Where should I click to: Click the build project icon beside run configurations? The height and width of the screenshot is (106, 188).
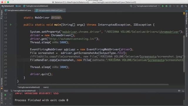[131, 6]
